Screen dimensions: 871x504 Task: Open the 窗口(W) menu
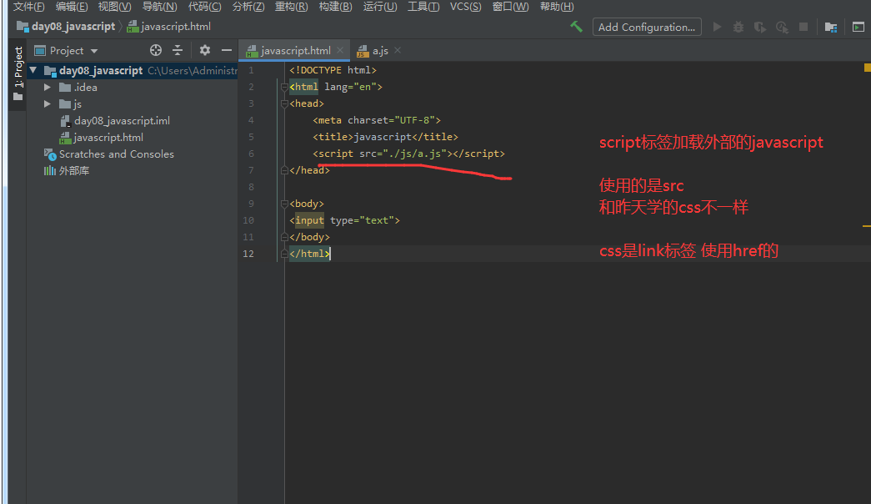tap(510, 7)
